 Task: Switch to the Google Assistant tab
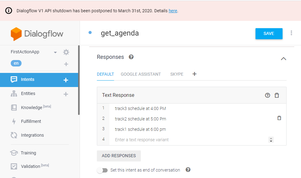click(x=141, y=74)
